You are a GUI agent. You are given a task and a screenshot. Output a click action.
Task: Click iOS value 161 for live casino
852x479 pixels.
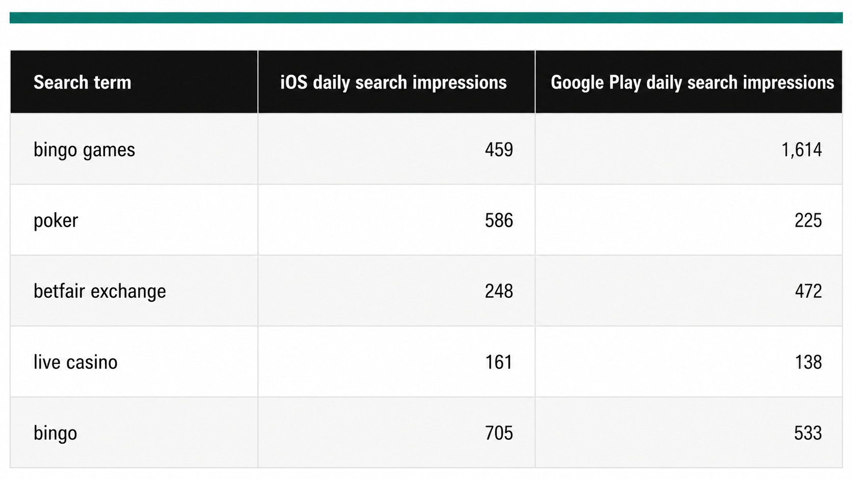[x=499, y=362]
